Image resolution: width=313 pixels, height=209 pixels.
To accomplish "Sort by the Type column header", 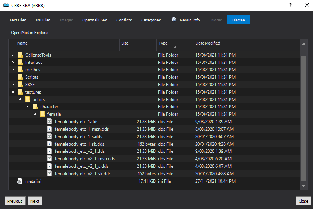I will [x=175, y=45].
